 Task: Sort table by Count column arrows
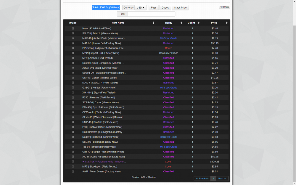(x=199, y=23)
